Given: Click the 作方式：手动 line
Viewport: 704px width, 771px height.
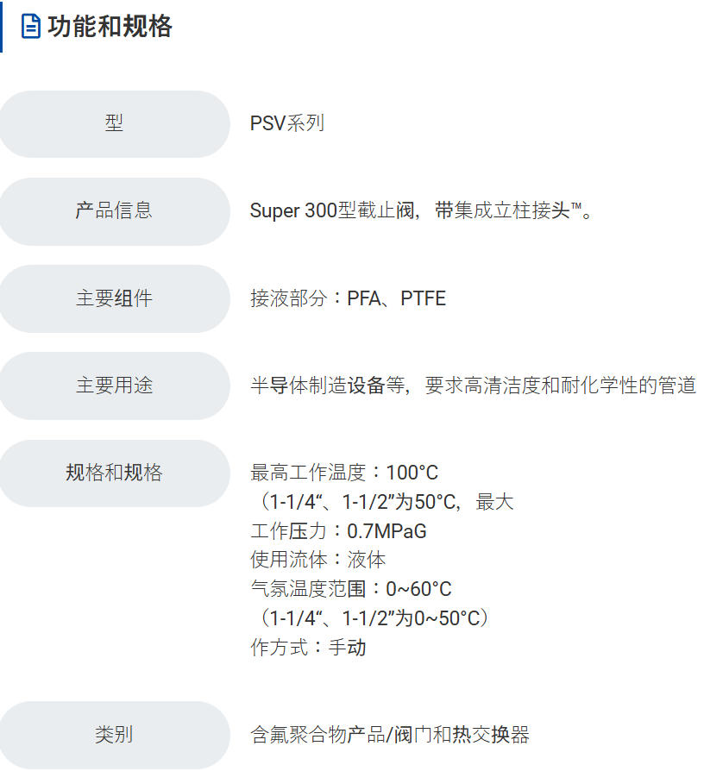Looking at the screenshot, I should pos(308,647).
